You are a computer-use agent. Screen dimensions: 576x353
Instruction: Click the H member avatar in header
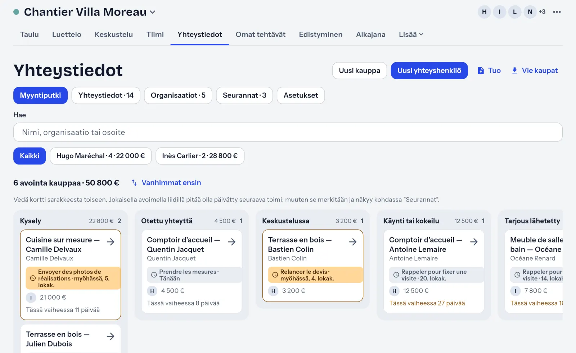click(484, 12)
